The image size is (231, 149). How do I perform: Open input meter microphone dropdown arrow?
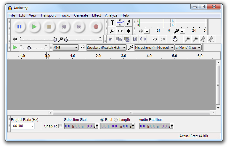coord(182,31)
